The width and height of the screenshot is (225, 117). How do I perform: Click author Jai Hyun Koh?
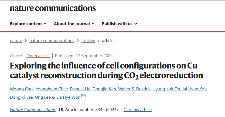[195, 89]
